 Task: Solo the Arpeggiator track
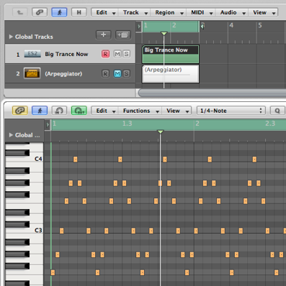pos(126,73)
